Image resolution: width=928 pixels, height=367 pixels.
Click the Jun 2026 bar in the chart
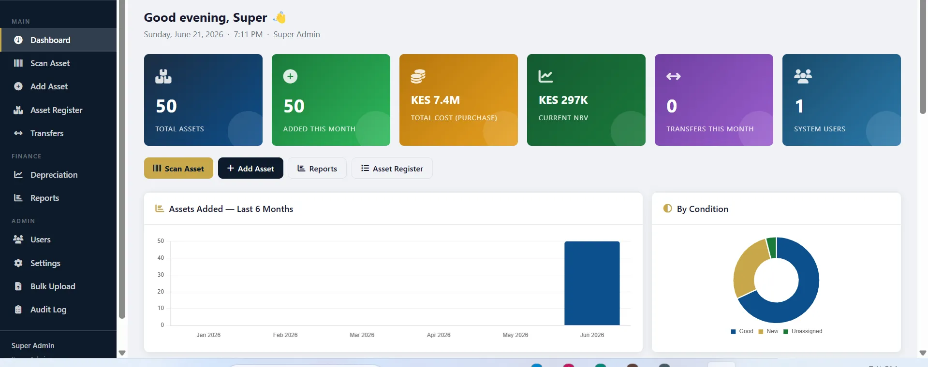click(x=592, y=283)
